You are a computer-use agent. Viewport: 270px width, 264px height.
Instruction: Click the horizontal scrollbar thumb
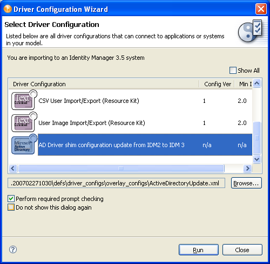coord(121,169)
